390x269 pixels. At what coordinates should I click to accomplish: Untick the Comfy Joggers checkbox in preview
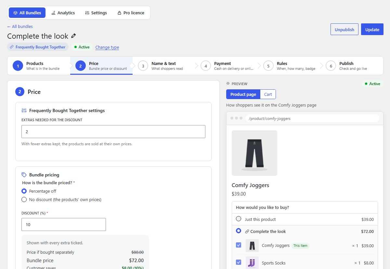pyautogui.click(x=239, y=245)
